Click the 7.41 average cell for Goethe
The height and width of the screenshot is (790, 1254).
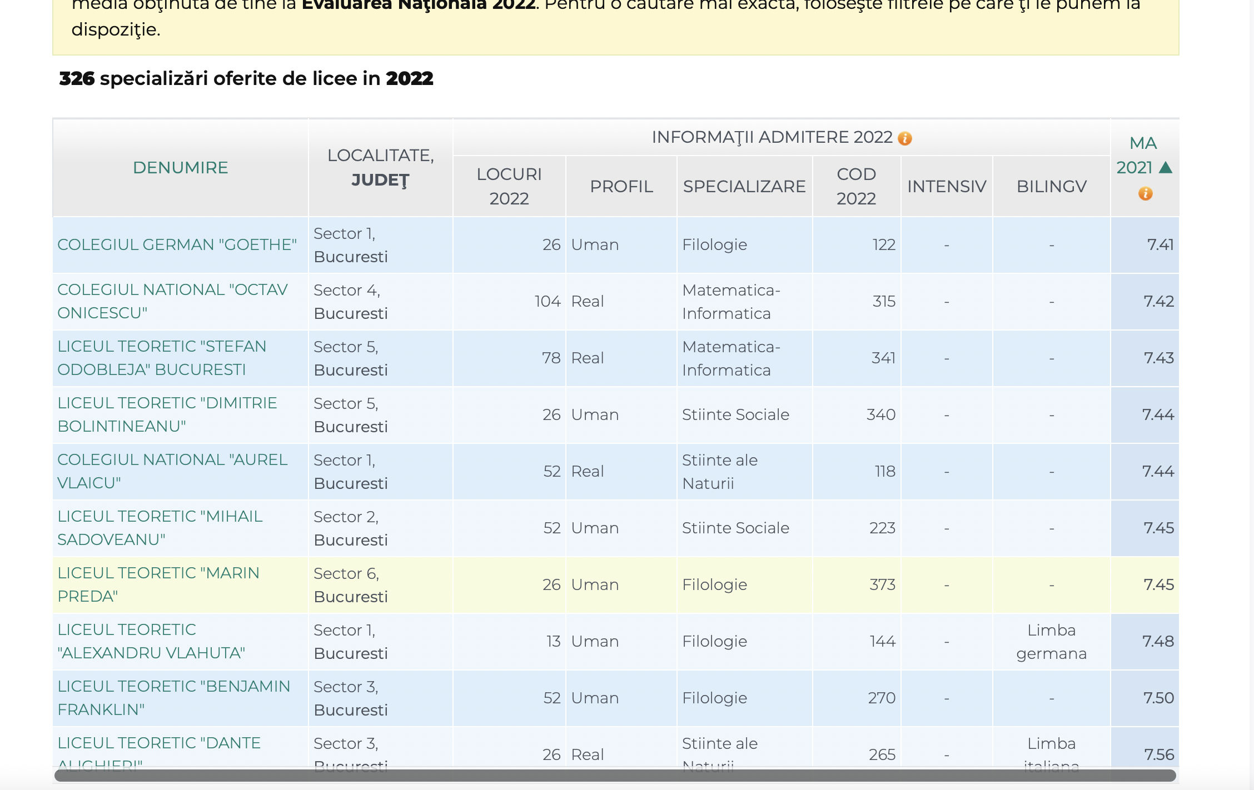[x=1160, y=244]
